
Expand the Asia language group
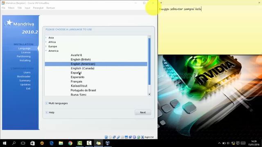pyautogui.click(x=46, y=38)
